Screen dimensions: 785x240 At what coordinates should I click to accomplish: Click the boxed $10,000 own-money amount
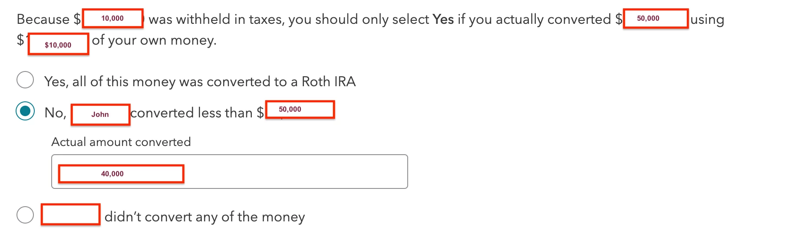tap(59, 44)
